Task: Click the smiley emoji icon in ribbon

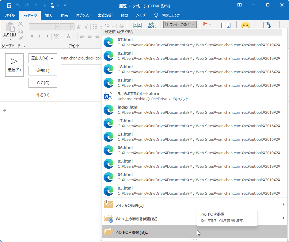Action: (x=245, y=25)
